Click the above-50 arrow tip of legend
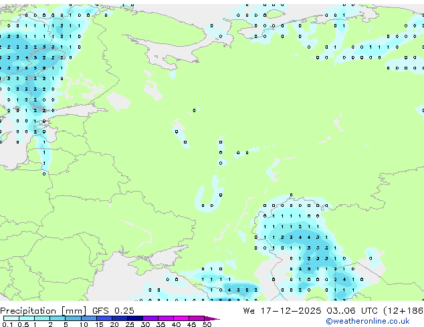Screen dimensions: 424x327 [212, 318]
